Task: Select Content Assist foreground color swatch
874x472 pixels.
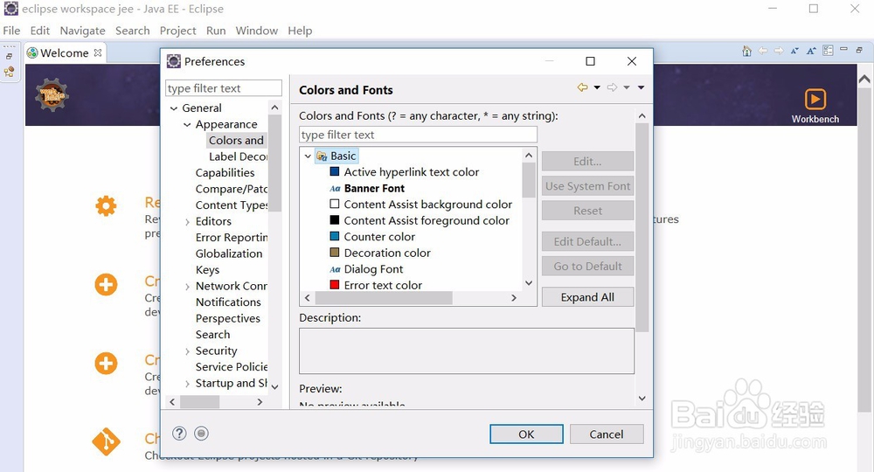Action: 335,220
